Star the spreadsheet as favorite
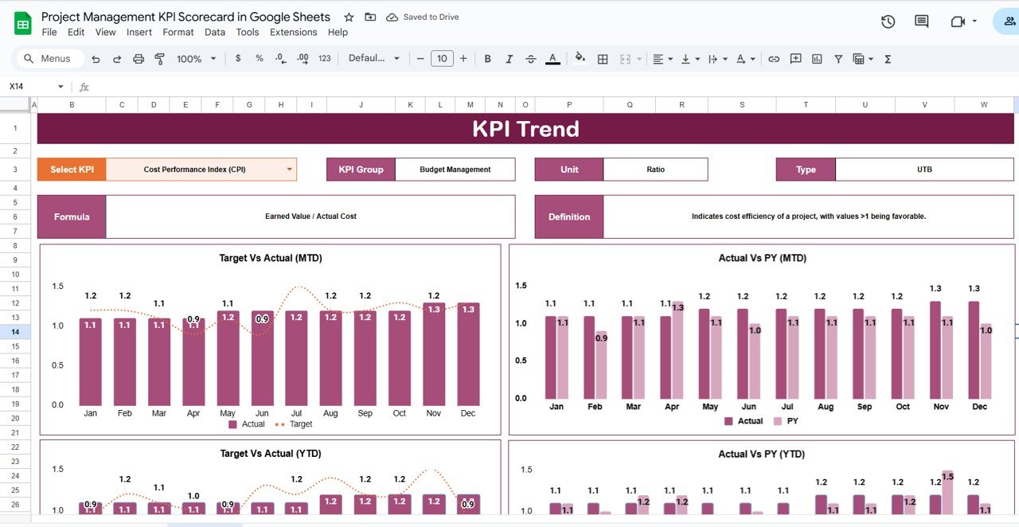 [x=349, y=16]
